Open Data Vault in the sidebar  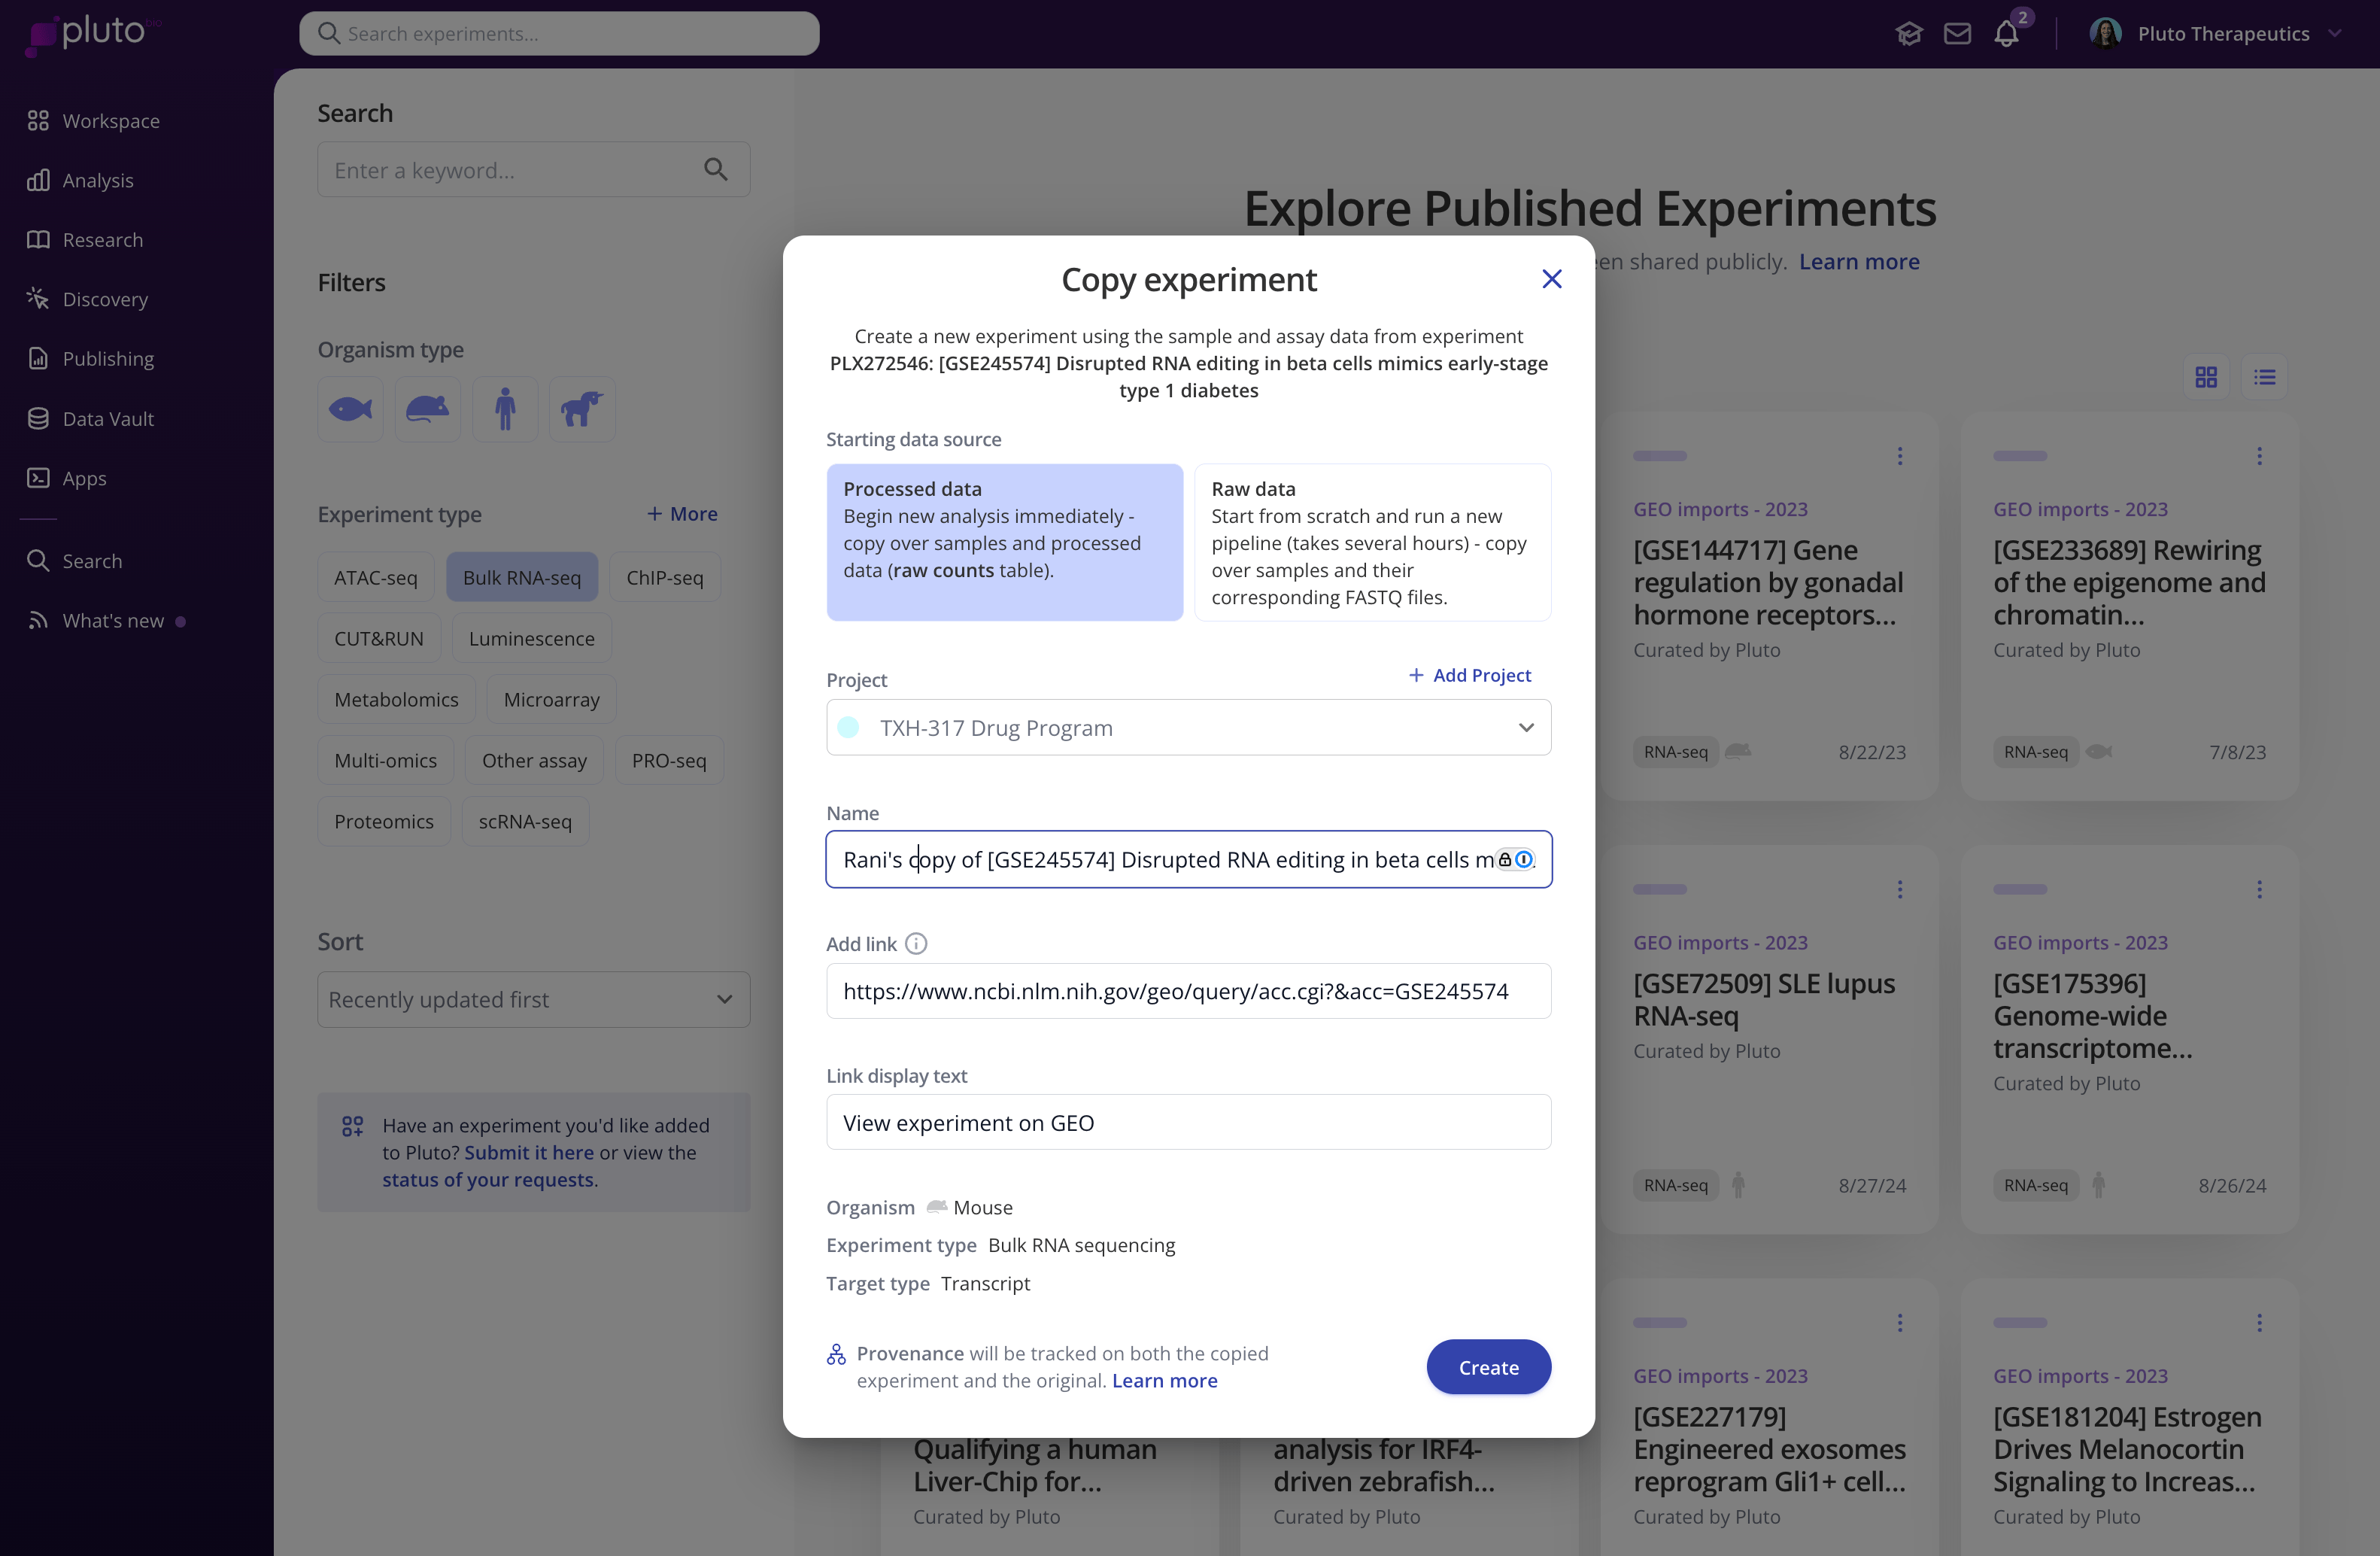pos(108,418)
